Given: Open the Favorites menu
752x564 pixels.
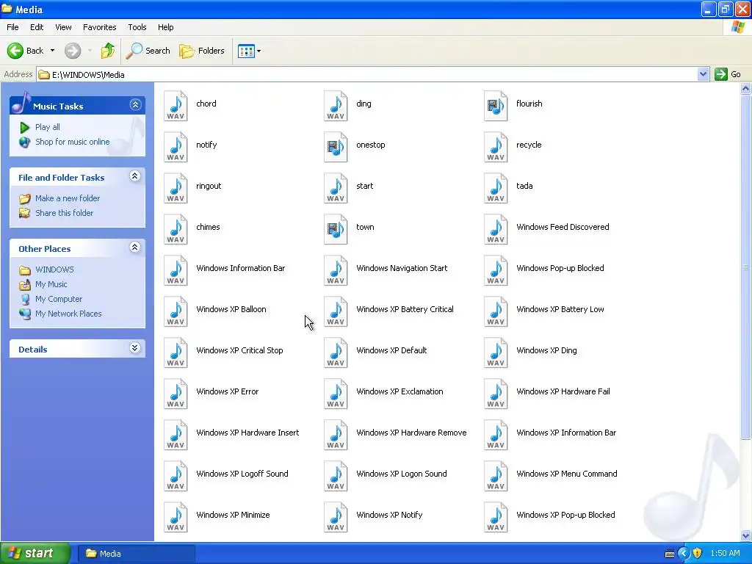Looking at the screenshot, I should [99, 27].
